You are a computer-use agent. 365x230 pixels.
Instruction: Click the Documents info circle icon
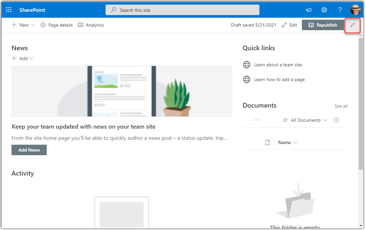click(336, 120)
